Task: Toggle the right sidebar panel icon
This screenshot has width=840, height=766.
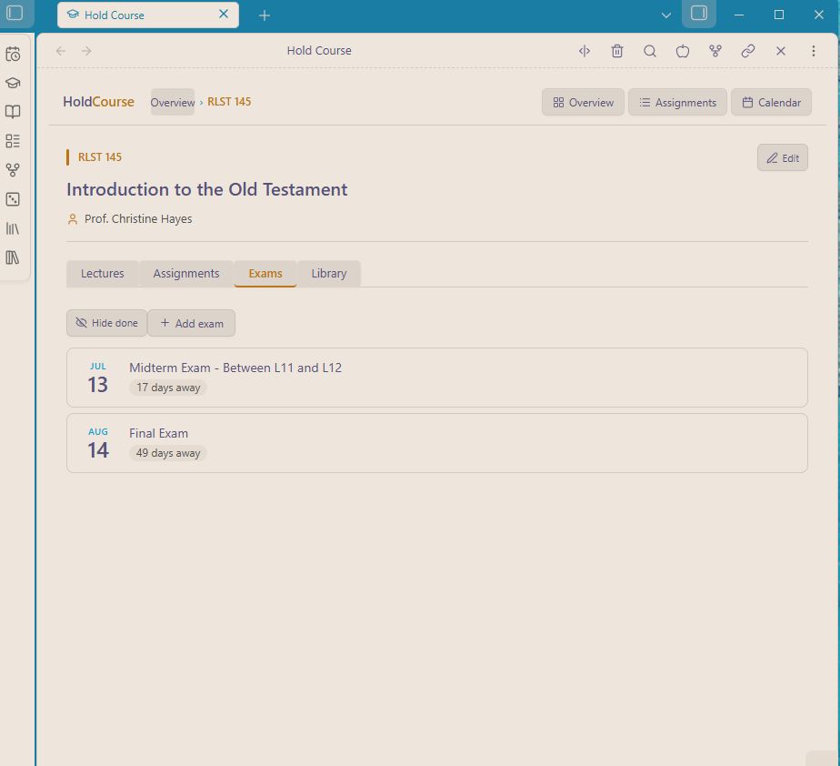Action: [x=698, y=14]
